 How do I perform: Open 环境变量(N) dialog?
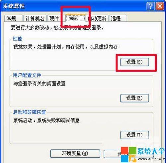click(75, 154)
